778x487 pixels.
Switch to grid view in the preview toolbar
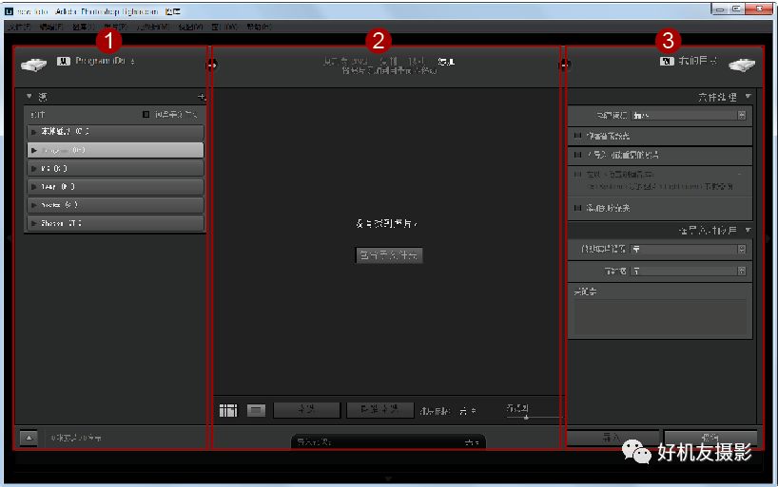(228, 410)
